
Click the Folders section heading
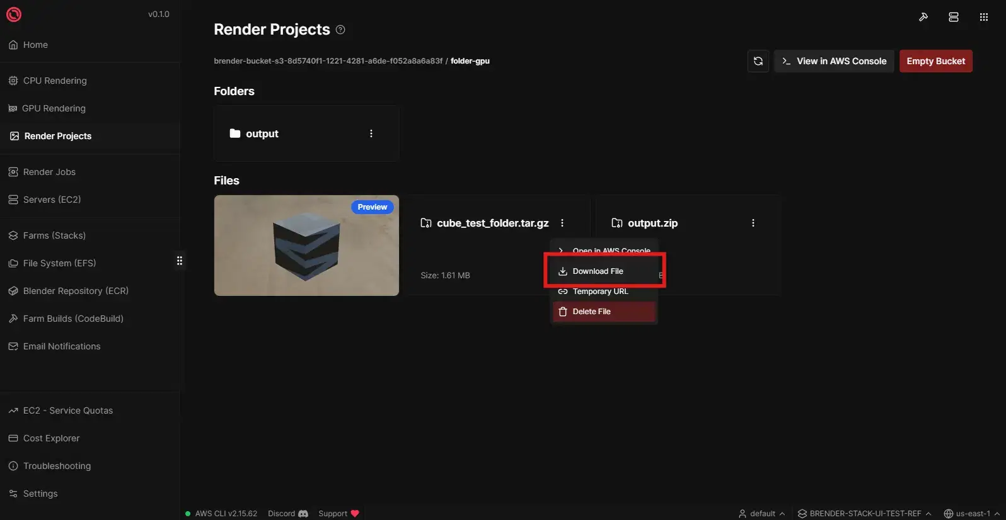point(234,91)
